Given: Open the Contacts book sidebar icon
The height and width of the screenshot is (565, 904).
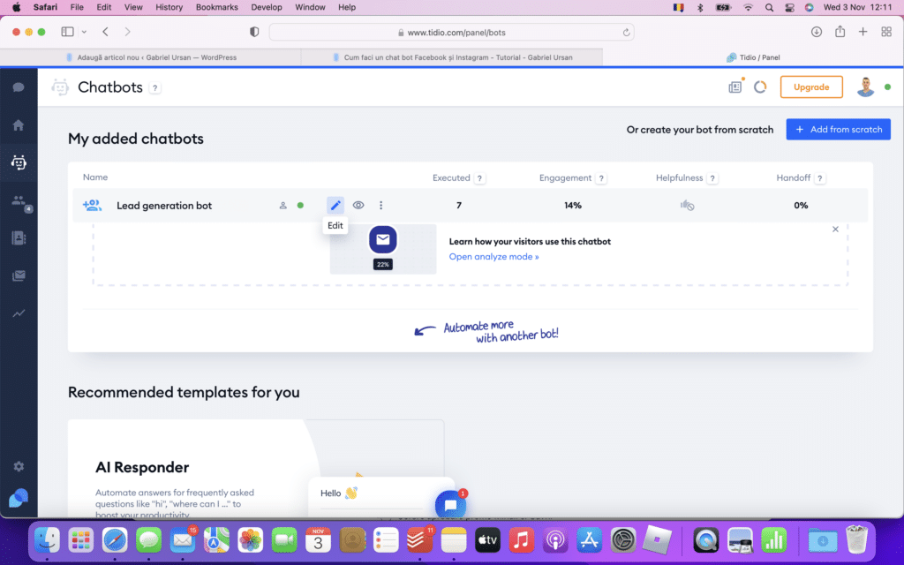Looking at the screenshot, I should point(19,238).
